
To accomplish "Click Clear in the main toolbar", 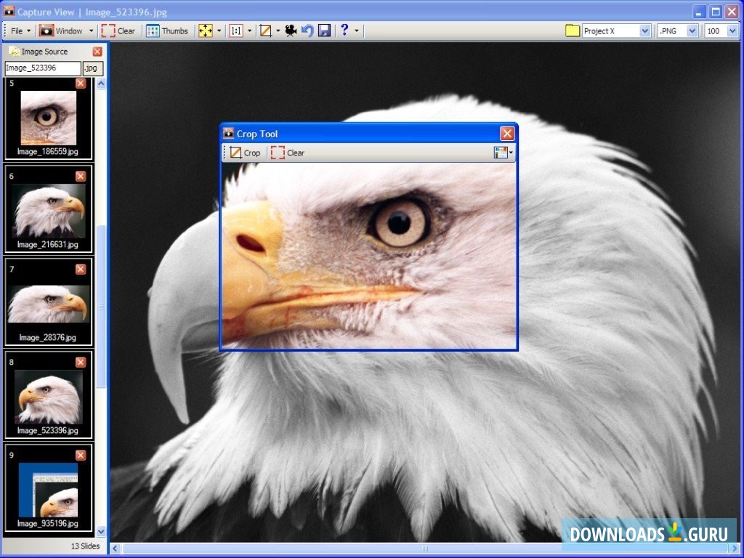I will click(x=118, y=31).
